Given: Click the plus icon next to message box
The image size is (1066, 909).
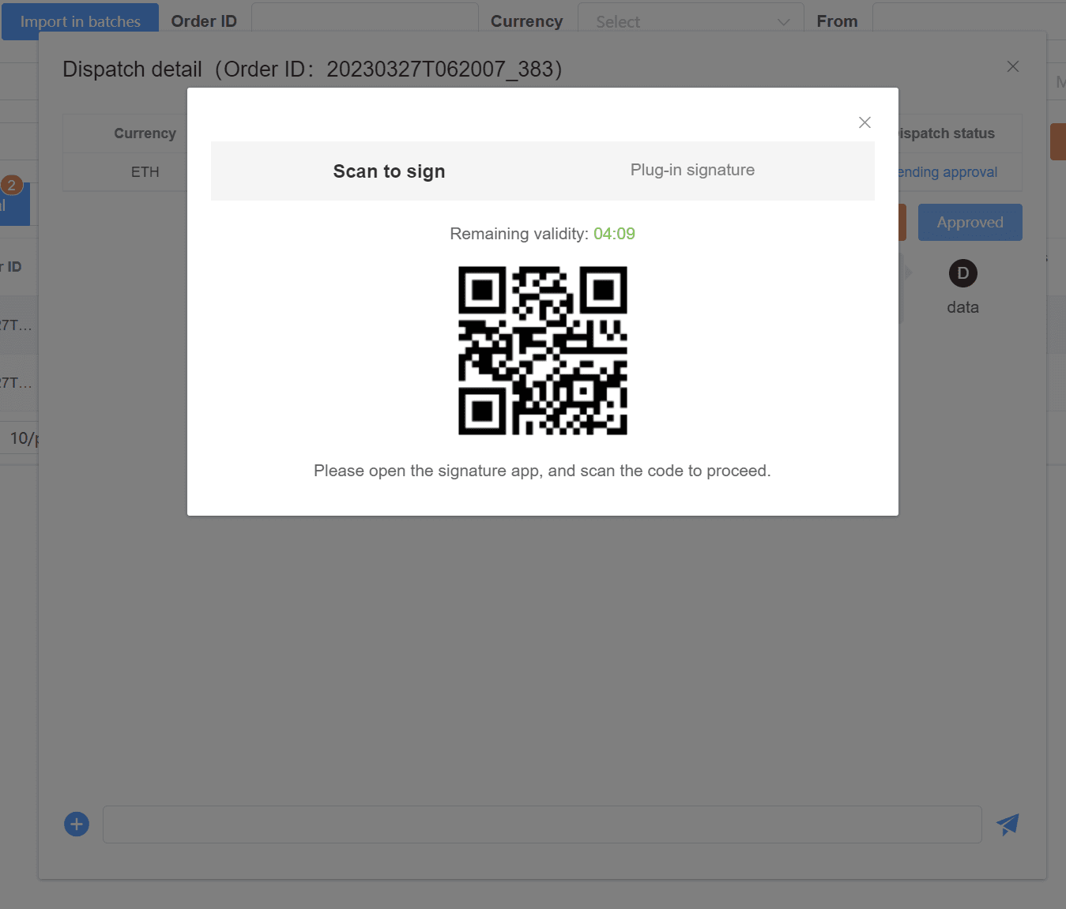Looking at the screenshot, I should click(76, 824).
